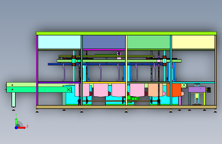Select the bright green motor at center bottom
The width and height of the screenshot is (222, 144).
click(x=133, y=98)
